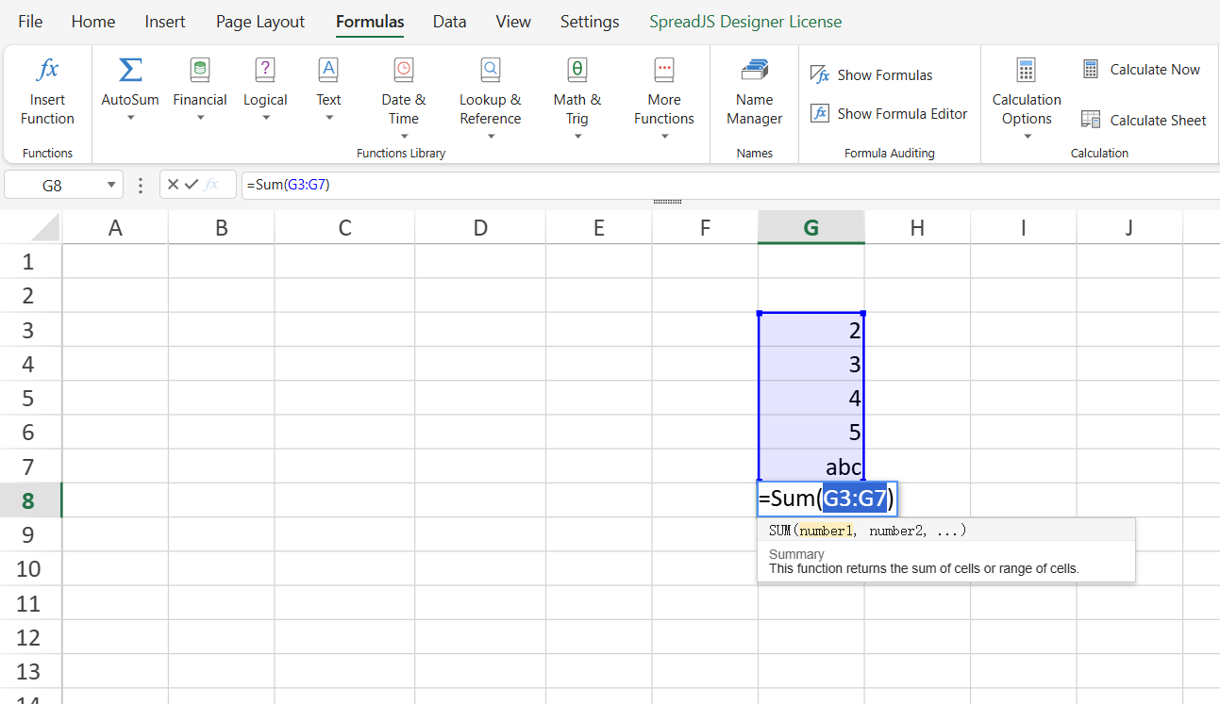Select column J header
The image size is (1220, 704).
point(1129,227)
